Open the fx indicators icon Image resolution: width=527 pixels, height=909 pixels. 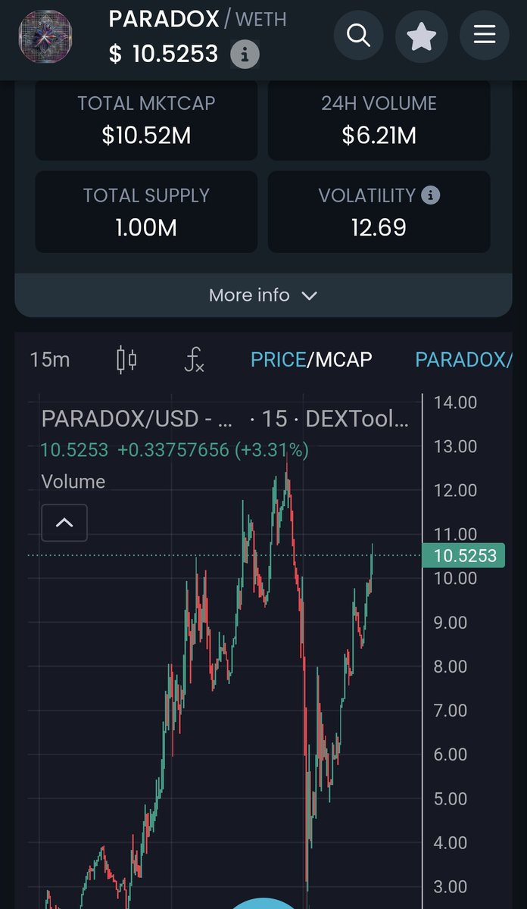pyautogui.click(x=195, y=359)
